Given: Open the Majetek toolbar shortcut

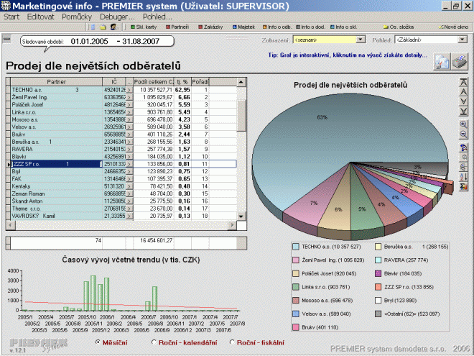Looking at the screenshot, I should pos(243,27).
